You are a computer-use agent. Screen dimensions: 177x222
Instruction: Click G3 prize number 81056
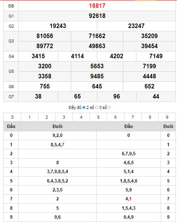pos(45,36)
